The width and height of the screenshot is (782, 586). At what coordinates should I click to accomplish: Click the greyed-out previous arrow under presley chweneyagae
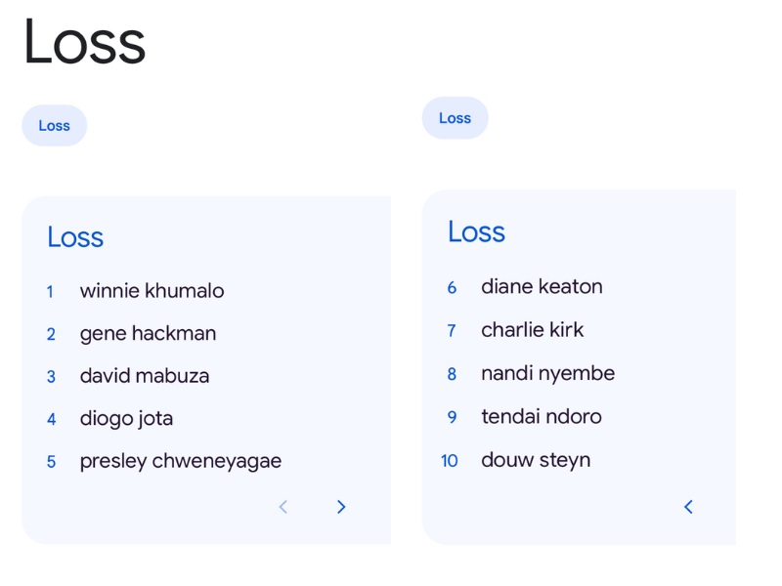(283, 507)
